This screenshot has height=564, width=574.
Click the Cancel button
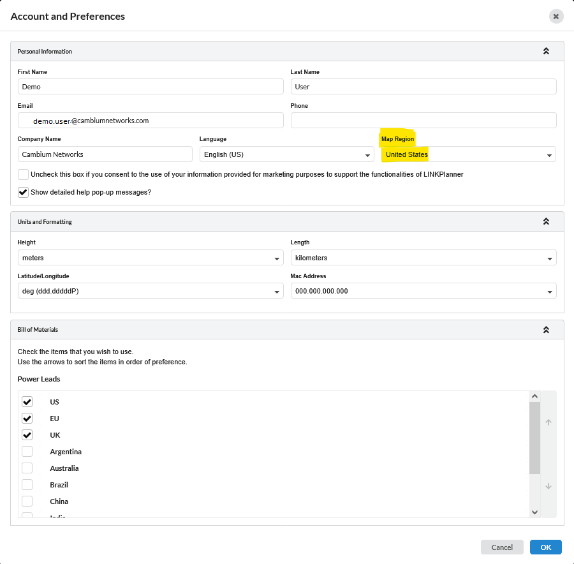click(502, 547)
